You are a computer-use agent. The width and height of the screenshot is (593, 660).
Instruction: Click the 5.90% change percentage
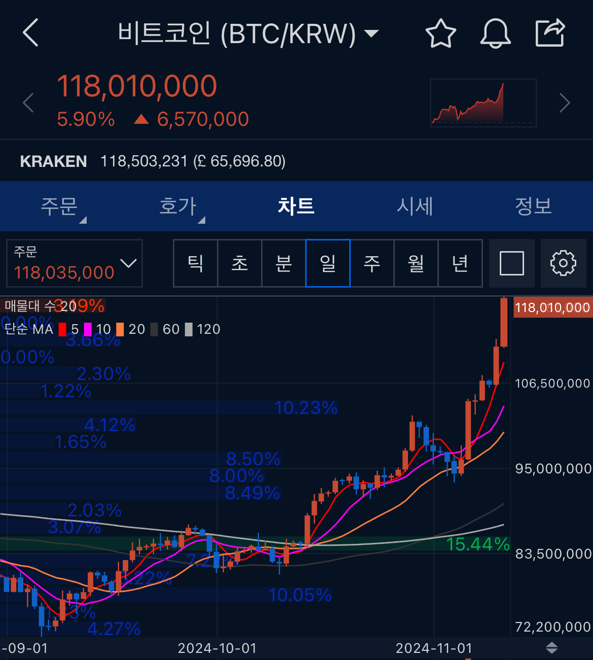click(86, 119)
